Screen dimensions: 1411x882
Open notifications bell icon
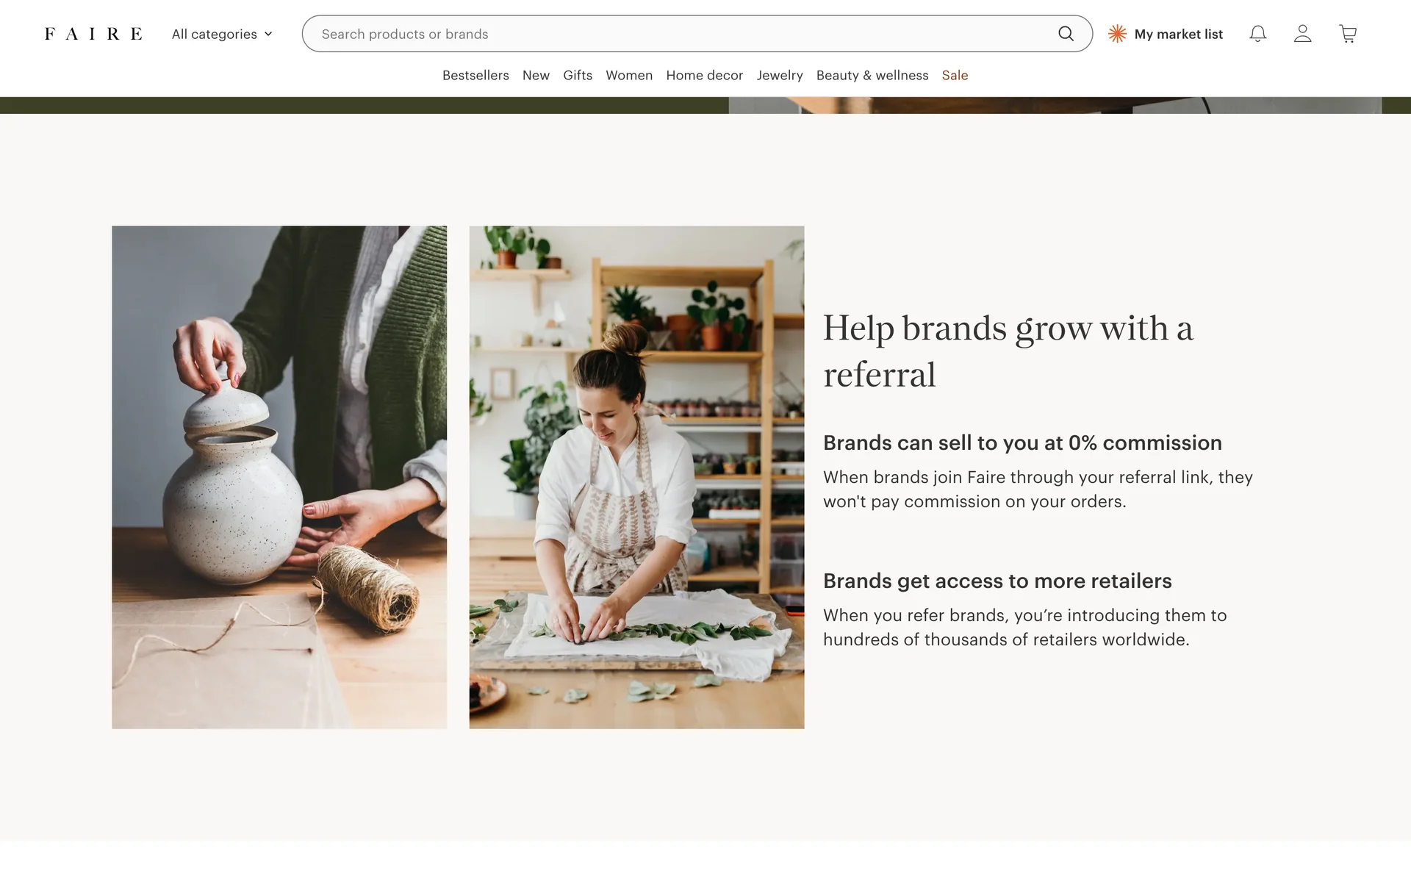1257,34
